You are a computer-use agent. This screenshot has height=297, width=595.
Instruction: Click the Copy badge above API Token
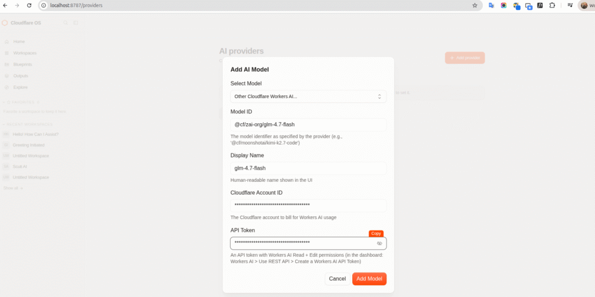[376, 234]
